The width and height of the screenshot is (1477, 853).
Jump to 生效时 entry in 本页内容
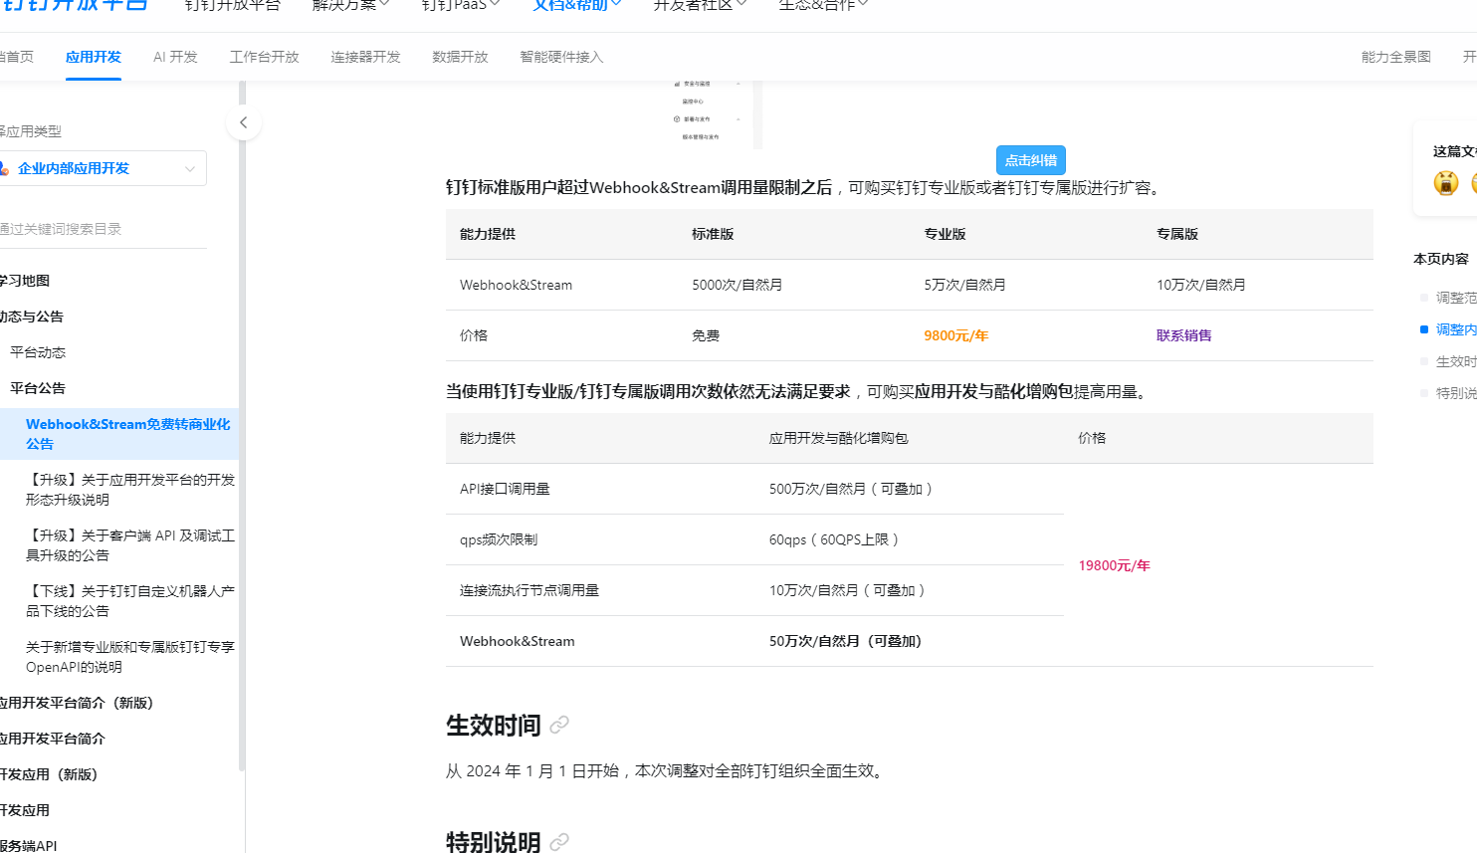tap(1456, 361)
